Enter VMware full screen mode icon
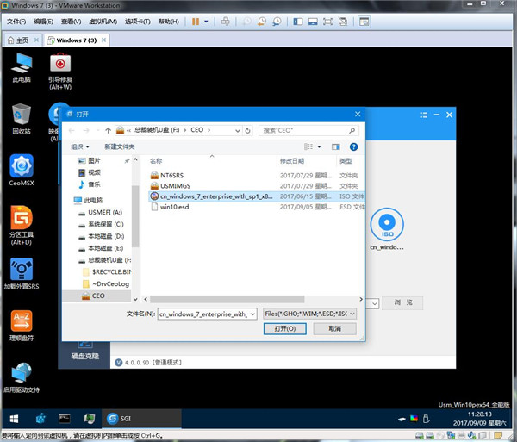The width and height of the screenshot is (517, 442). coord(327,22)
